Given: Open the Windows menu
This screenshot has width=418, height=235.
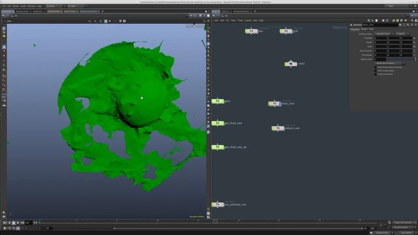Looking at the screenshot, I should click(32, 6).
